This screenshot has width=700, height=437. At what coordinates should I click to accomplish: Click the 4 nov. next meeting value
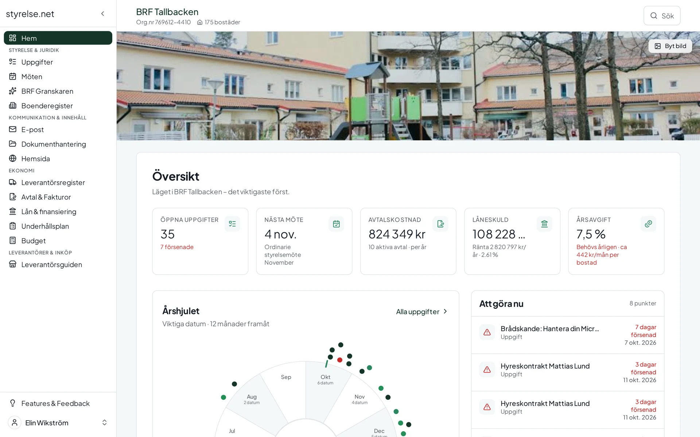point(280,234)
